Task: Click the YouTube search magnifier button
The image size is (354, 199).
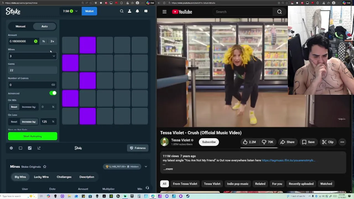Action: pyautogui.click(x=279, y=12)
